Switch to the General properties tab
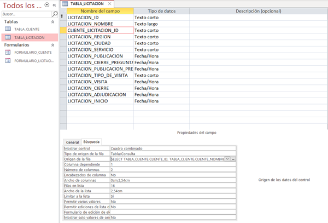The image size is (328, 223). click(73, 142)
